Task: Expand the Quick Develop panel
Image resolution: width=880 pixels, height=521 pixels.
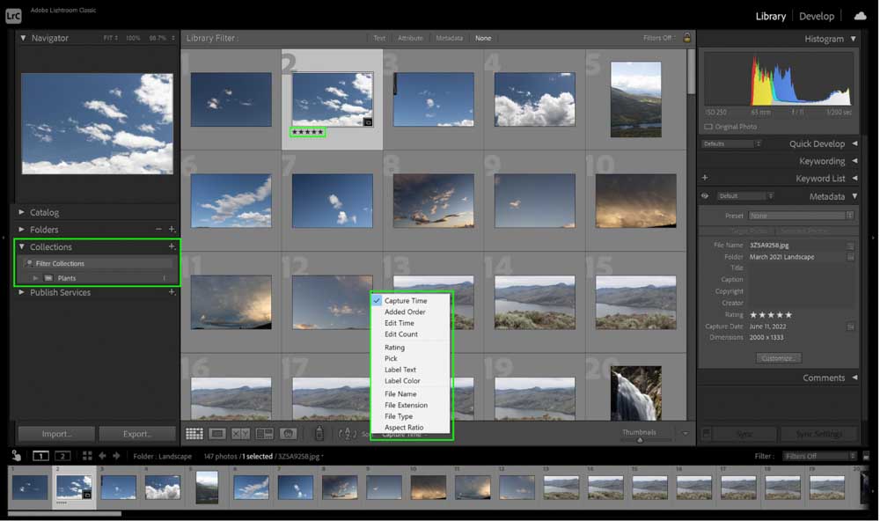Action: coord(854,143)
